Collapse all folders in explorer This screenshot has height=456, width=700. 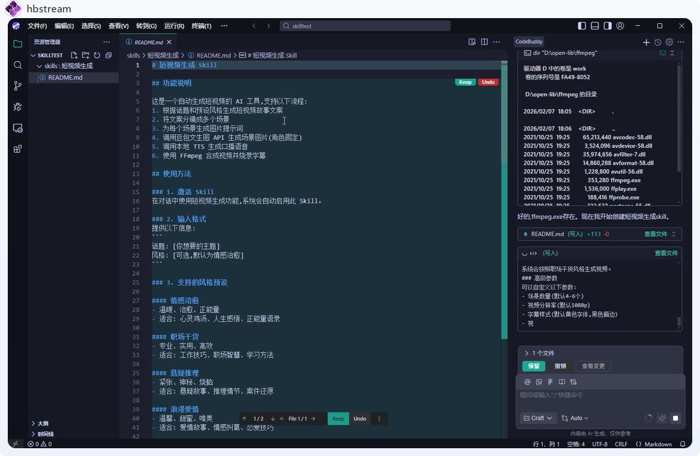[108, 55]
